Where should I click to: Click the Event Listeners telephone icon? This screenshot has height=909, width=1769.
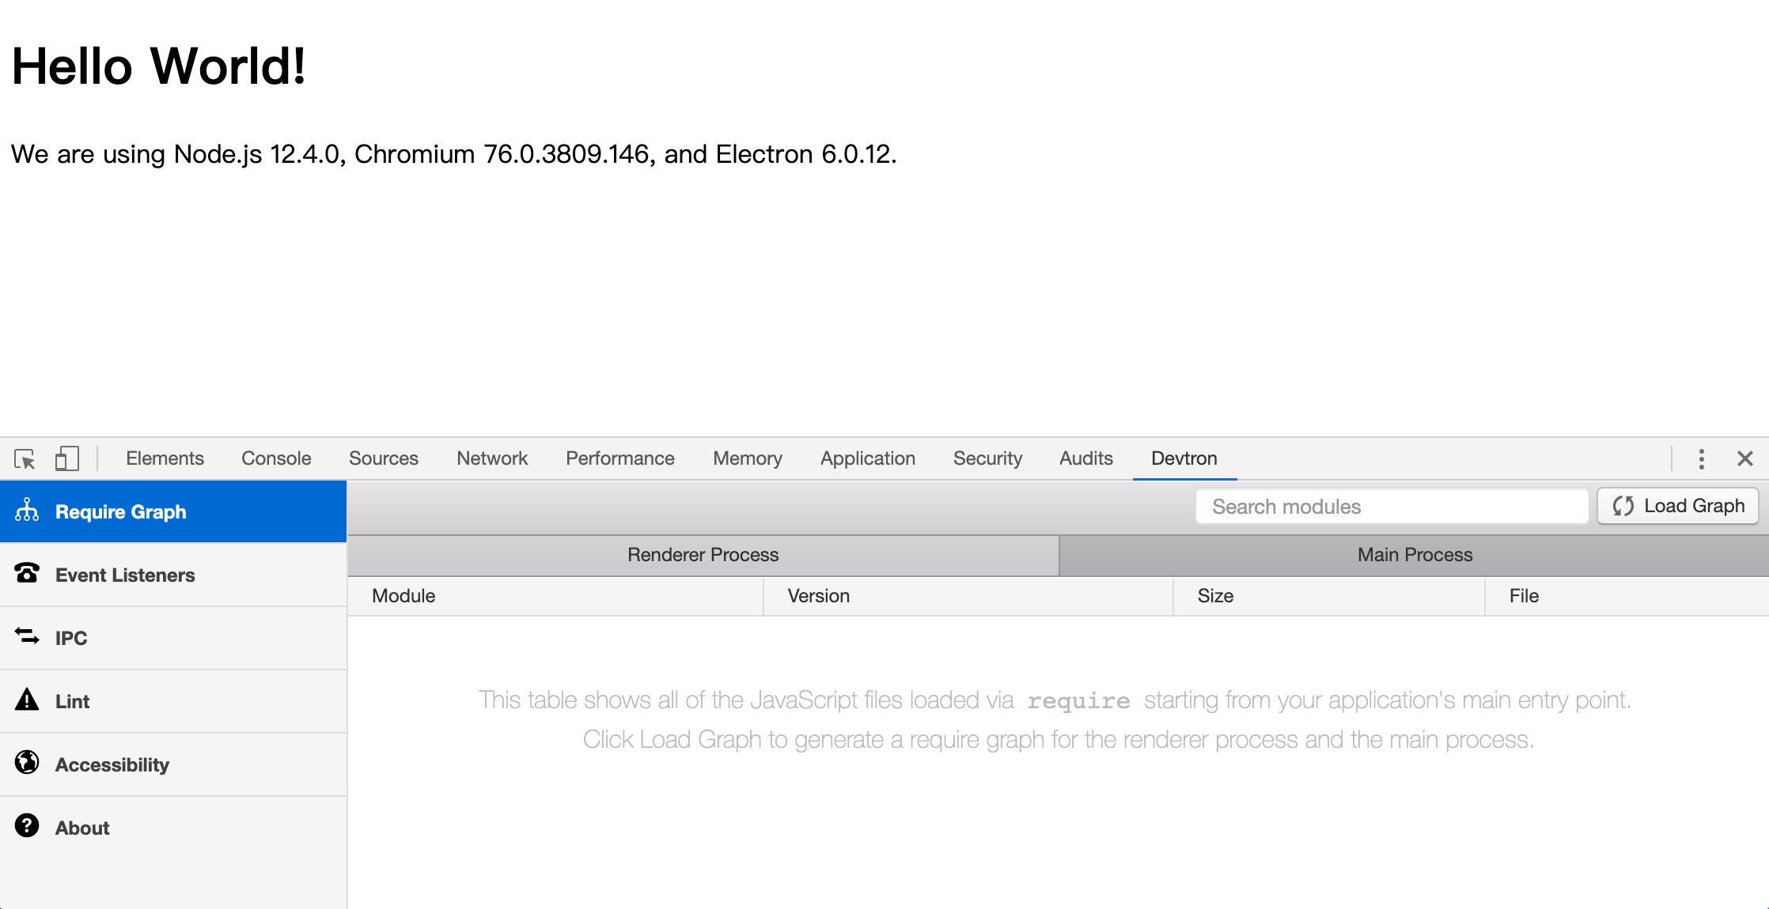(27, 574)
